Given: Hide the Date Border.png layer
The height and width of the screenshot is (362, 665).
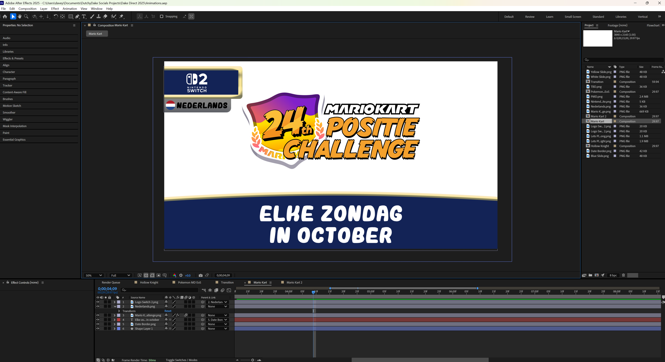Looking at the screenshot, I should tap(98, 324).
